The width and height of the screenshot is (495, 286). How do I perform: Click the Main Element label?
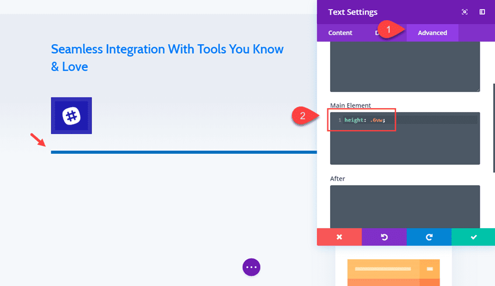click(x=350, y=105)
